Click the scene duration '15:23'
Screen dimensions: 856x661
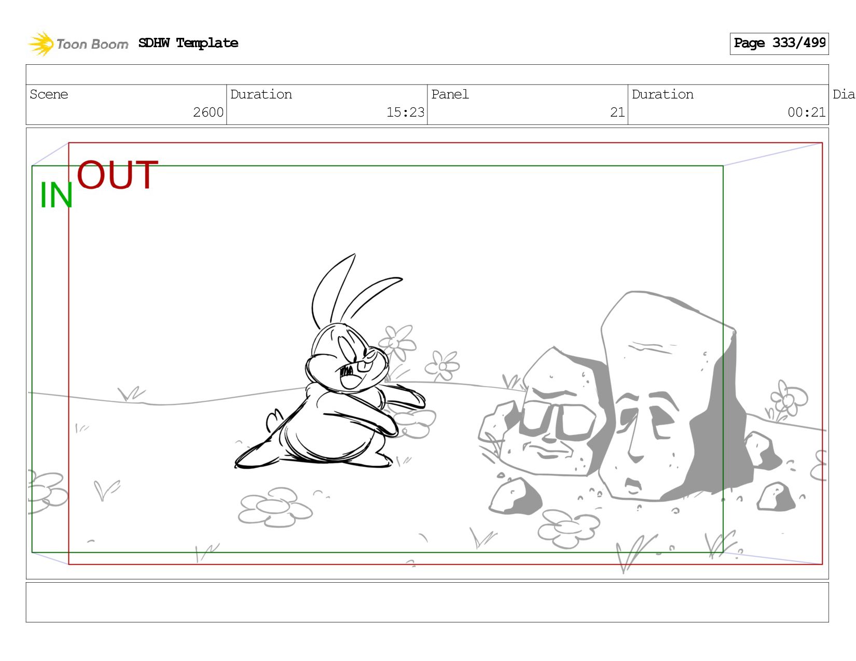pos(405,112)
